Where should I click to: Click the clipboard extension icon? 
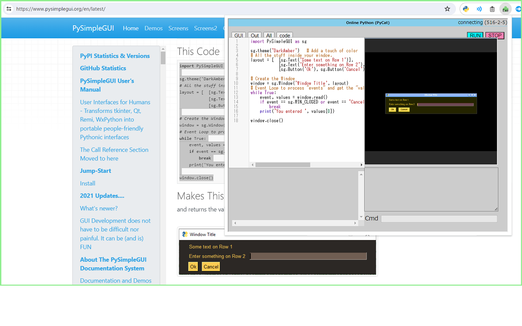(492, 9)
